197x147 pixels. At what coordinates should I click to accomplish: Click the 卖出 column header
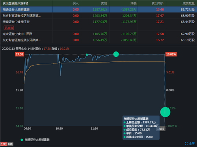click(x=104, y=3)
